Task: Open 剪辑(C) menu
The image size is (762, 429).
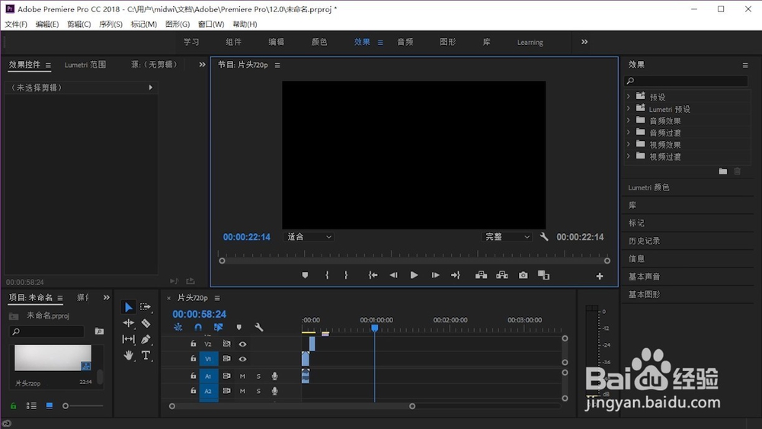Action: pos(78,24)
